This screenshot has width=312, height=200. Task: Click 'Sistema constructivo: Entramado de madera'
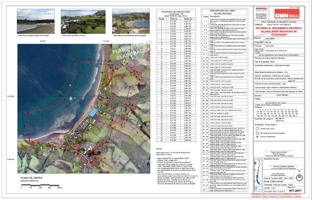click(272, 76)
